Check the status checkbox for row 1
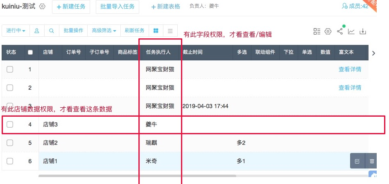The image size is (389, 184). [x=10, y=69]
